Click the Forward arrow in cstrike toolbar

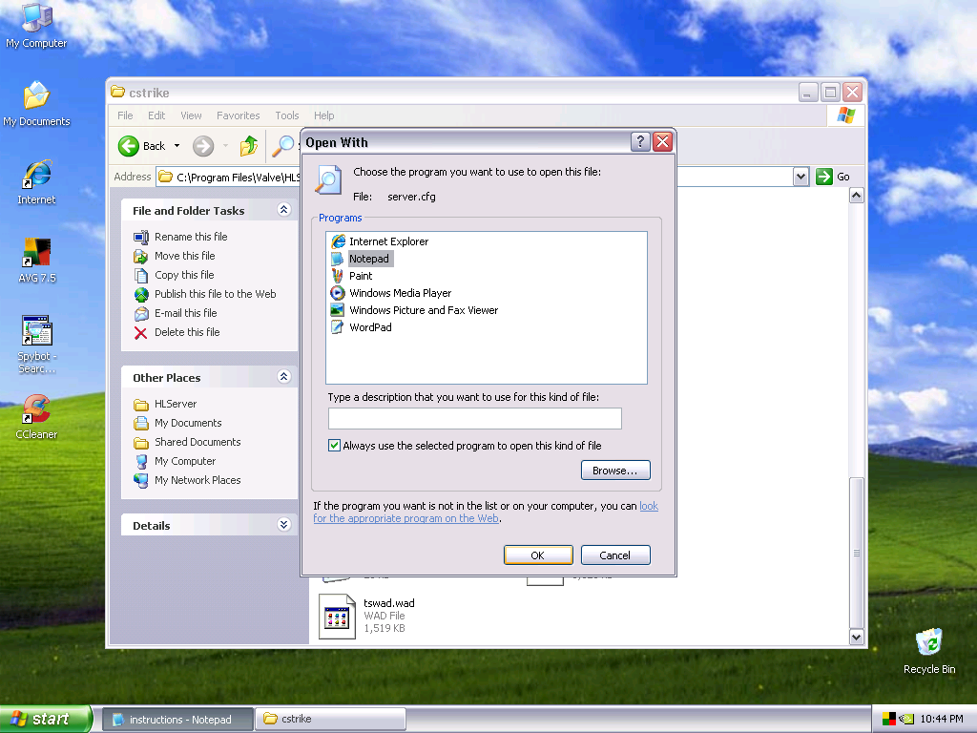203,146
